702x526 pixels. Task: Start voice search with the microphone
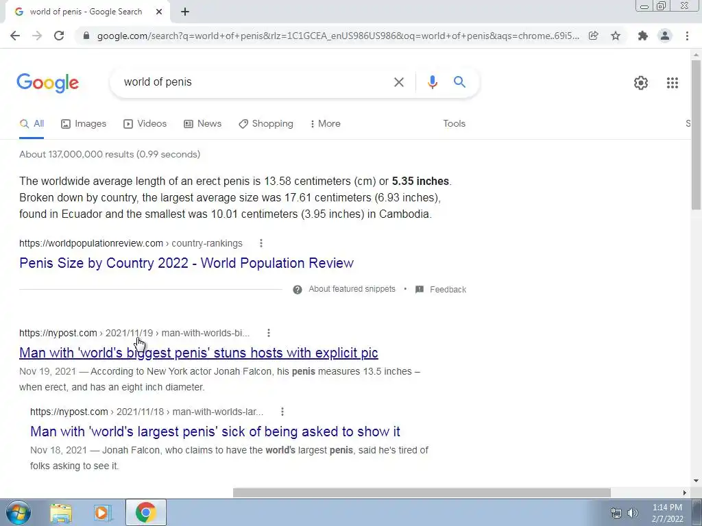coord(432,82)
